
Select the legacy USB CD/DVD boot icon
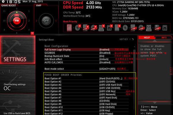click(x=141, y=28)
